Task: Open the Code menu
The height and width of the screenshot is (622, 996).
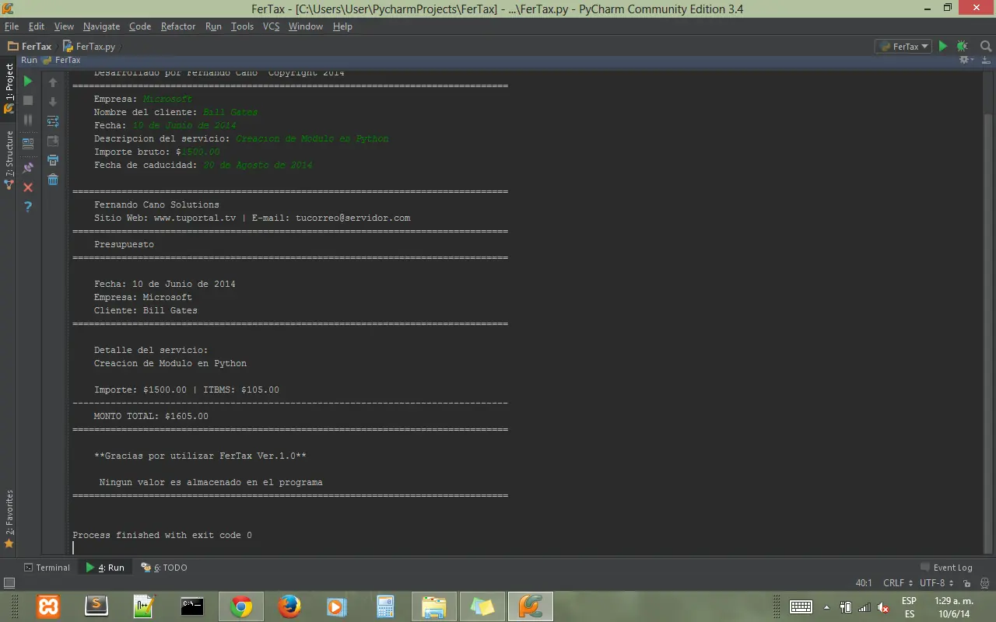Action: [140, 26]
